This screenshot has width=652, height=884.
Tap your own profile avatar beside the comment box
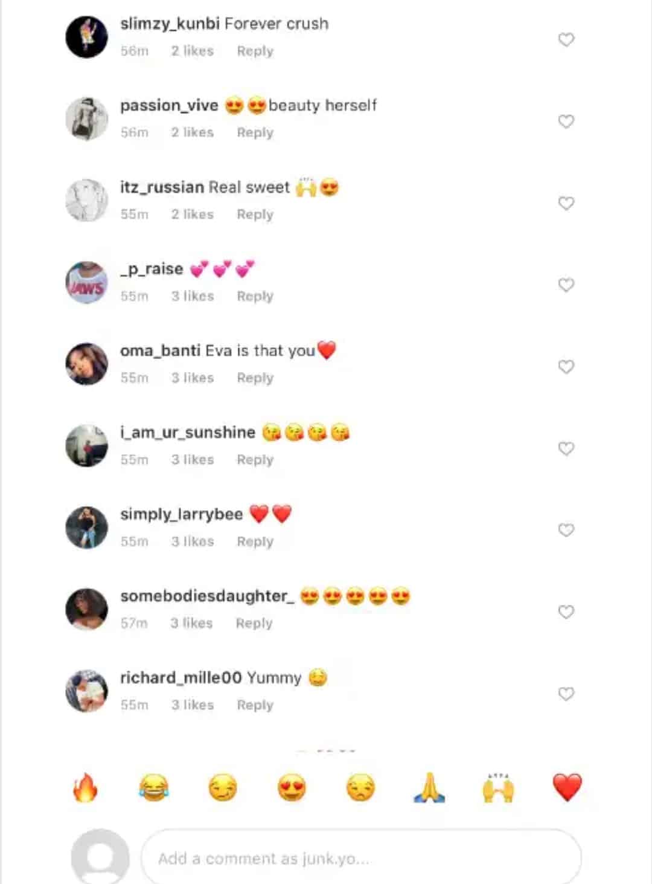click(100, 857)
